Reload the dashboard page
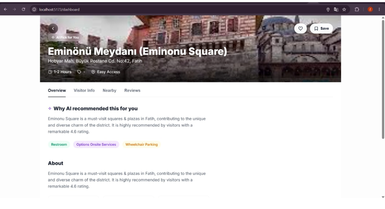 pyautogui.click(x=23, y=9)
